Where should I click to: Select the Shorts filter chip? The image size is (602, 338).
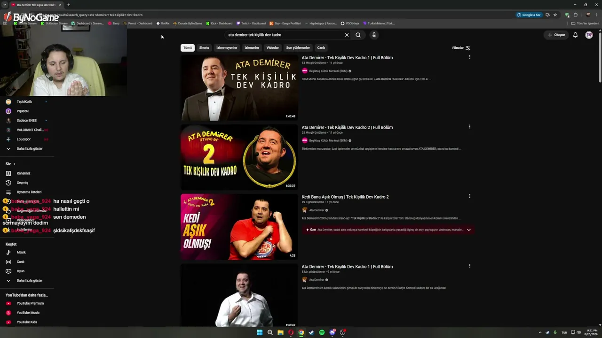point(204,47)
